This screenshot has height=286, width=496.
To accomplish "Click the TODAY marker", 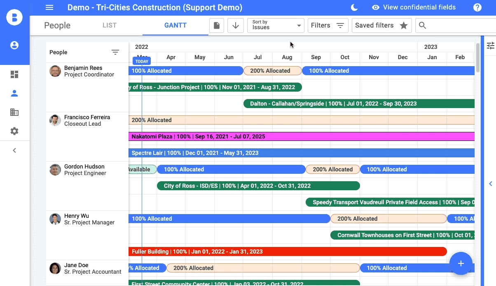I will click(142, 61).
